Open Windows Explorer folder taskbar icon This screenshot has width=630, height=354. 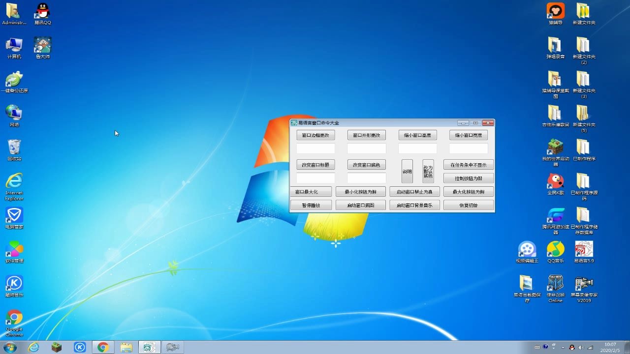[126, 347]
